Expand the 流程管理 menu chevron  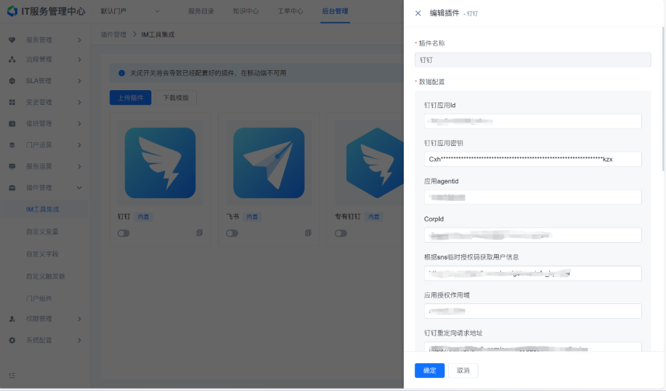click(x=80, y=59)
